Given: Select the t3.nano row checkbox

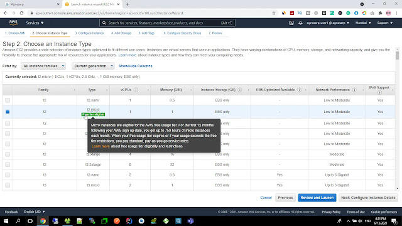Looking at the screenshot, I should [x=8, y=175].
